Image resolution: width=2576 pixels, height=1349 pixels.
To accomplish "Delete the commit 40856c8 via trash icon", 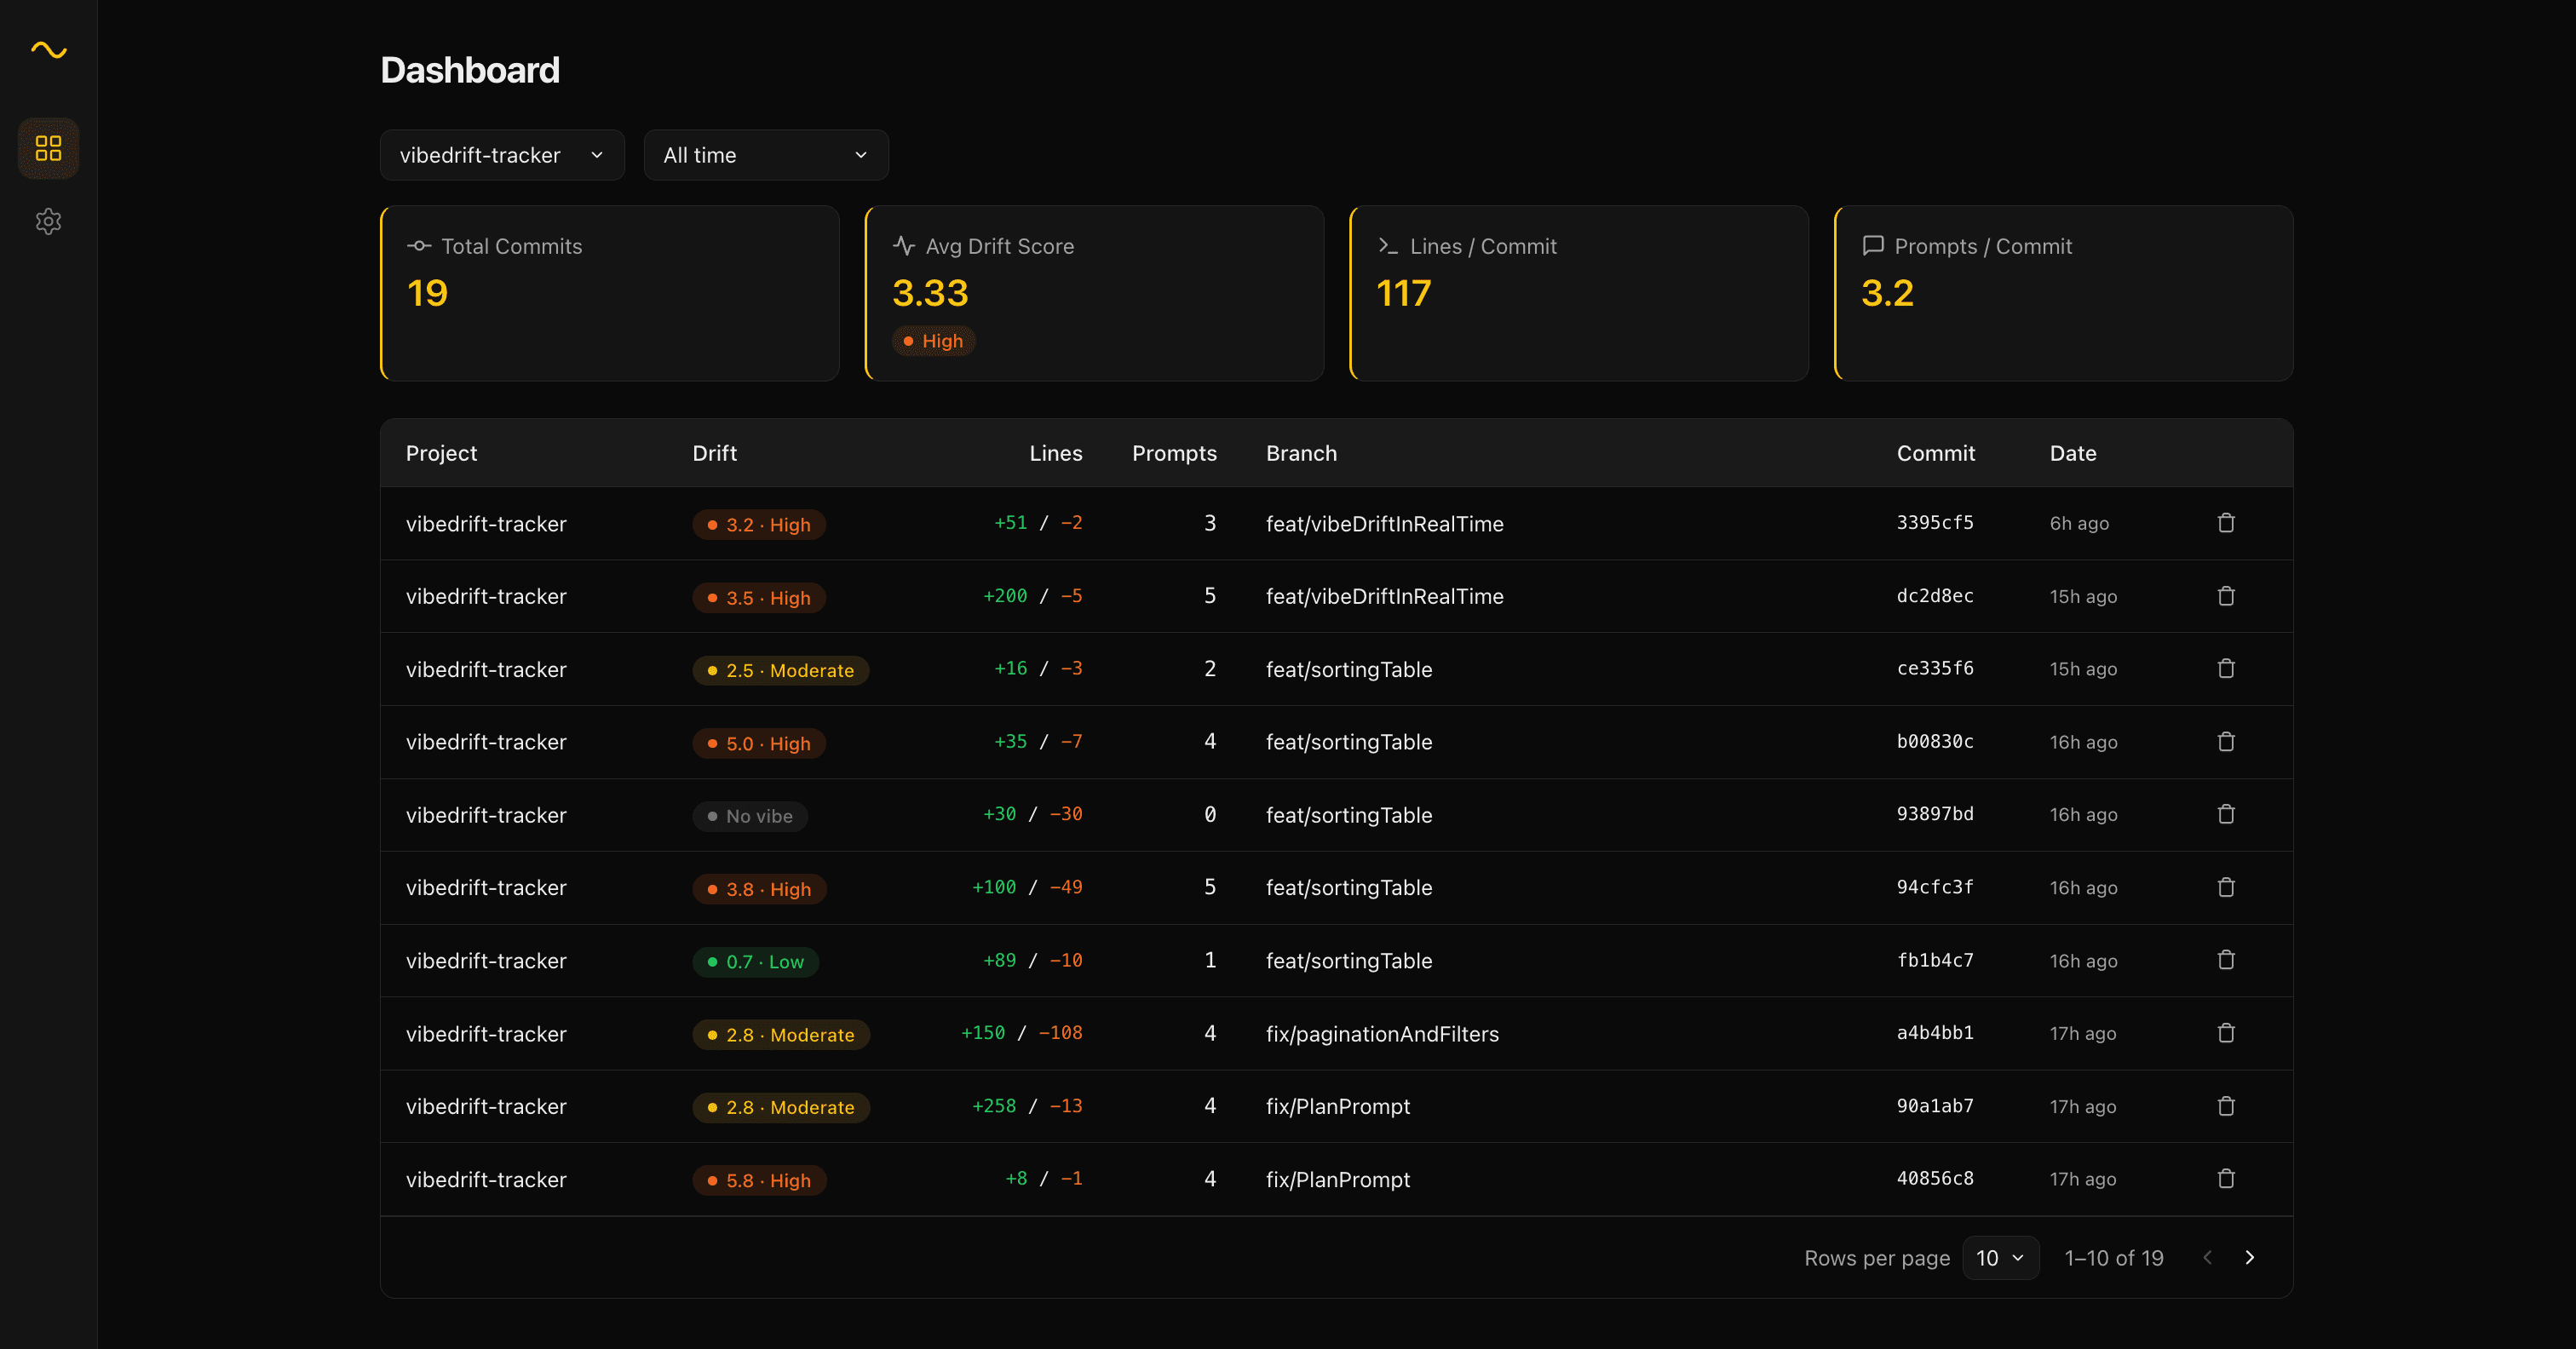I will (2226, 1178).
